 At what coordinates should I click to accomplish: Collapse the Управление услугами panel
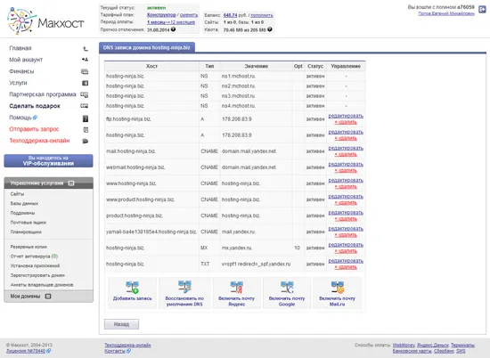(71, 183)
